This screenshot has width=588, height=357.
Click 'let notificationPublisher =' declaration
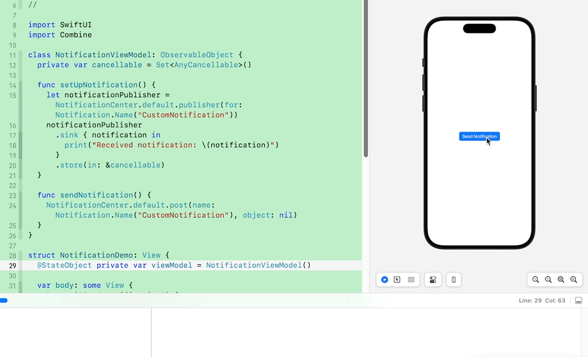108,95
